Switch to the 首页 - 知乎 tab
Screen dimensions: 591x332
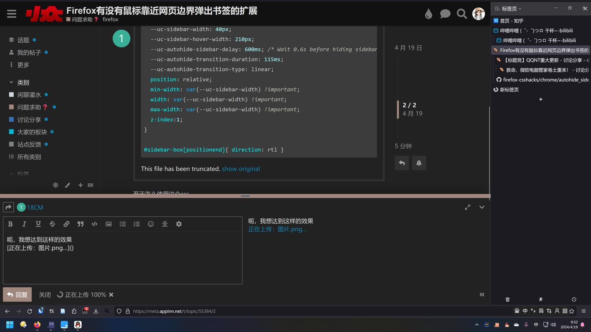[511, 21]
